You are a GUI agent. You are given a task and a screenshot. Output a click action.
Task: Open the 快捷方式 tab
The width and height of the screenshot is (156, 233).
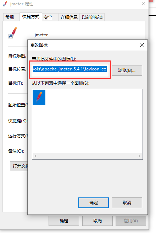pyautogui.click(x=31, y=17)
